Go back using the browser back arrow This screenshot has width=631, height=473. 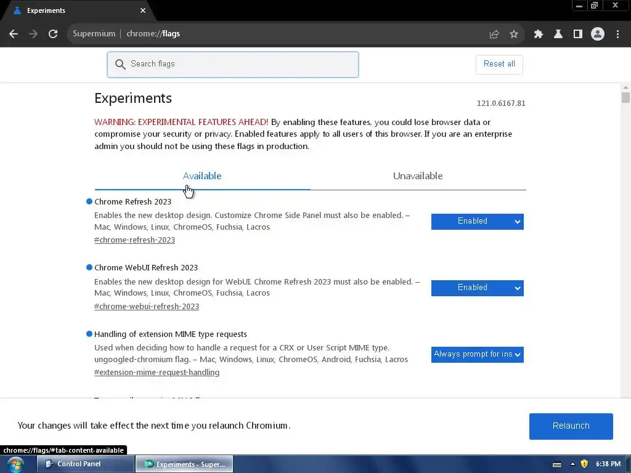click(14, 34)
